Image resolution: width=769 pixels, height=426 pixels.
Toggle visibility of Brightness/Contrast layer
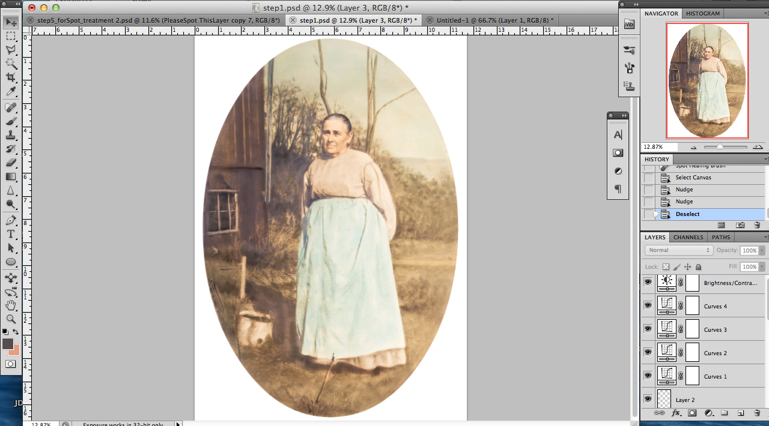(648, 282)
